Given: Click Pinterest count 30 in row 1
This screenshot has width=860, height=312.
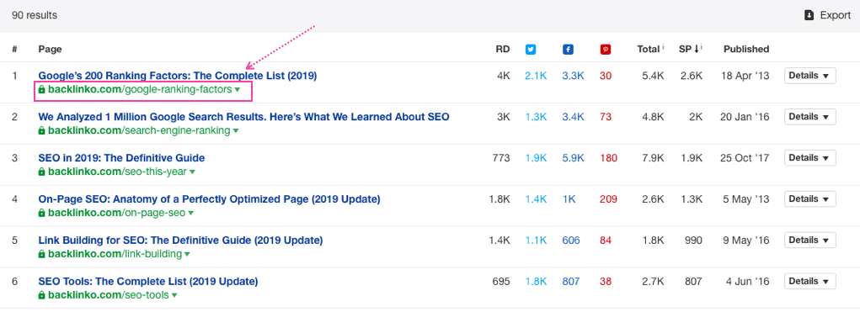Looking at the screenshot, I should coord(606,76).
